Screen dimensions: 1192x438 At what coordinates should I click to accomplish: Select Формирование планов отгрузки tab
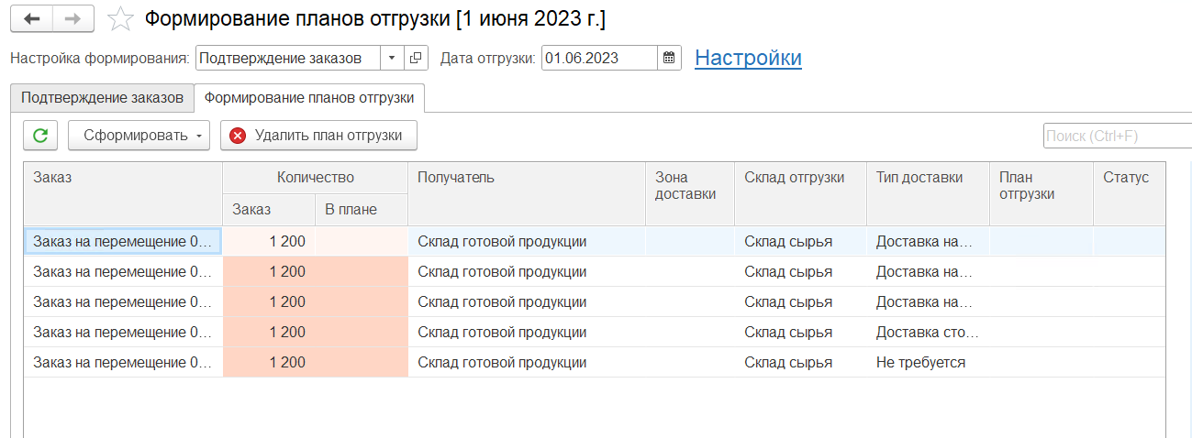coord(308,97)
